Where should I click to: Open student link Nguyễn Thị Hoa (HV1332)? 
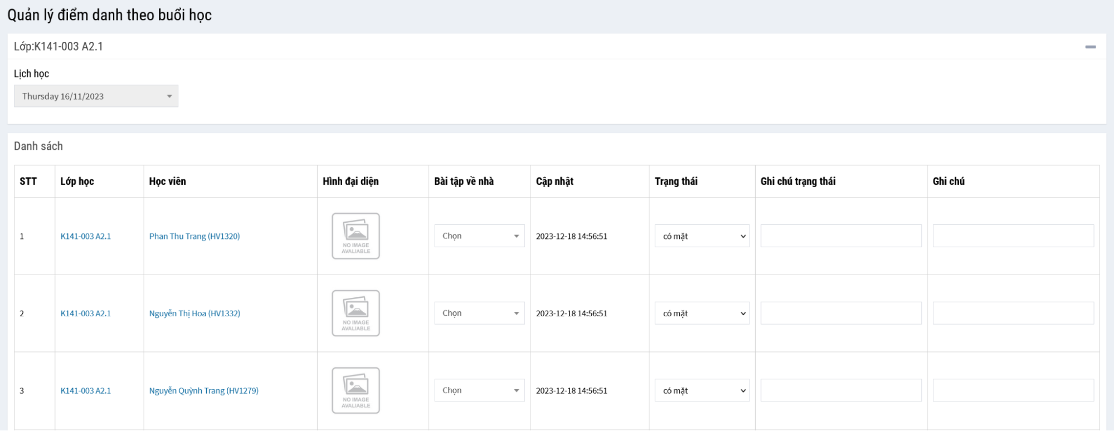point(194,314)
